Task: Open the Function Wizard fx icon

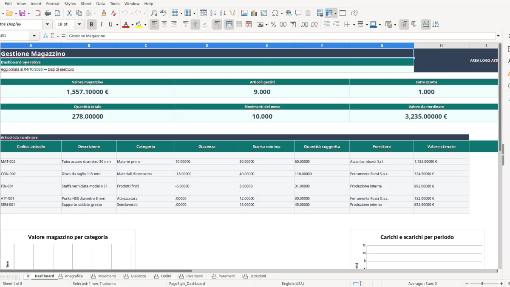Action: pos(46,36)
